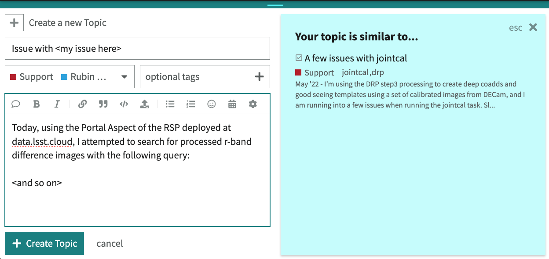Cancel composing the topic

pos(110,243)
